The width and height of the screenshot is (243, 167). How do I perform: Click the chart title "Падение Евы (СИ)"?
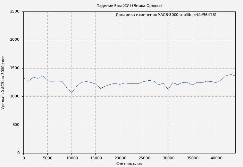[x=114, y=6]
